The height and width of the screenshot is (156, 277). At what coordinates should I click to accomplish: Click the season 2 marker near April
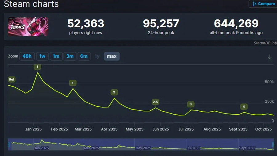click(x=114, y=92)
